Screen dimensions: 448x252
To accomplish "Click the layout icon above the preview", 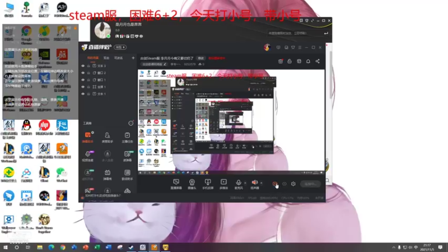I will click(299, 61).
